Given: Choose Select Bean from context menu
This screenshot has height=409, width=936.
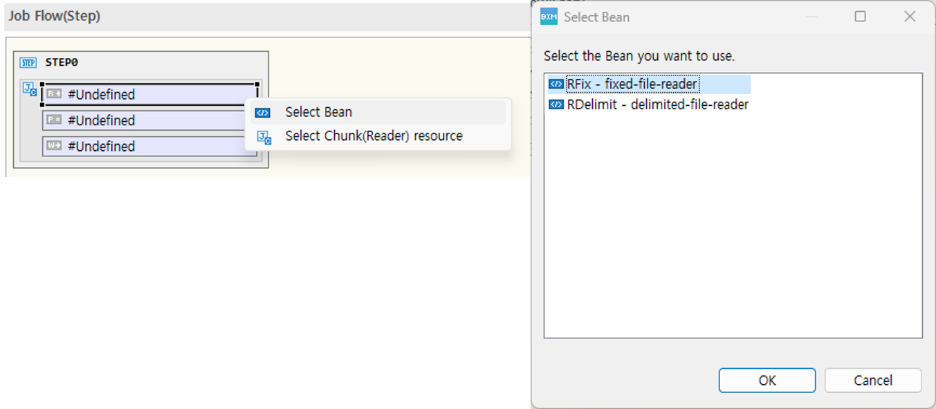Looking at the screenshot, I should [x=318, y=112].
